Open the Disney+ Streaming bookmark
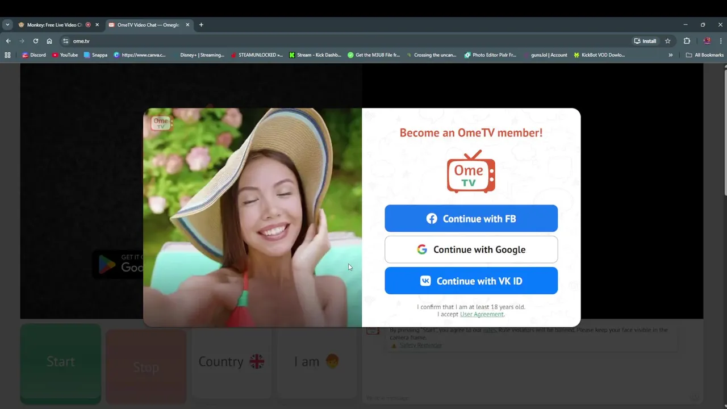The width and height of the screenshot is (727, 409). tap(198, 55)
